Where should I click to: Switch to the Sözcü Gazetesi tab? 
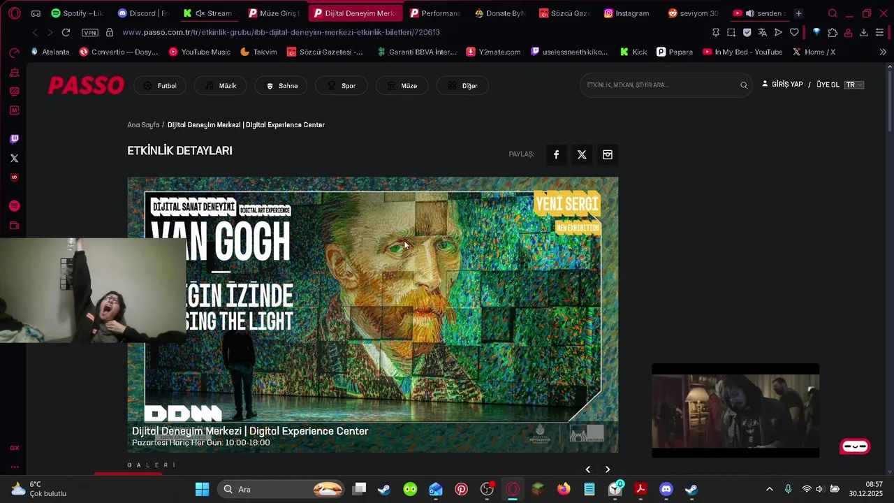point(564,13)
